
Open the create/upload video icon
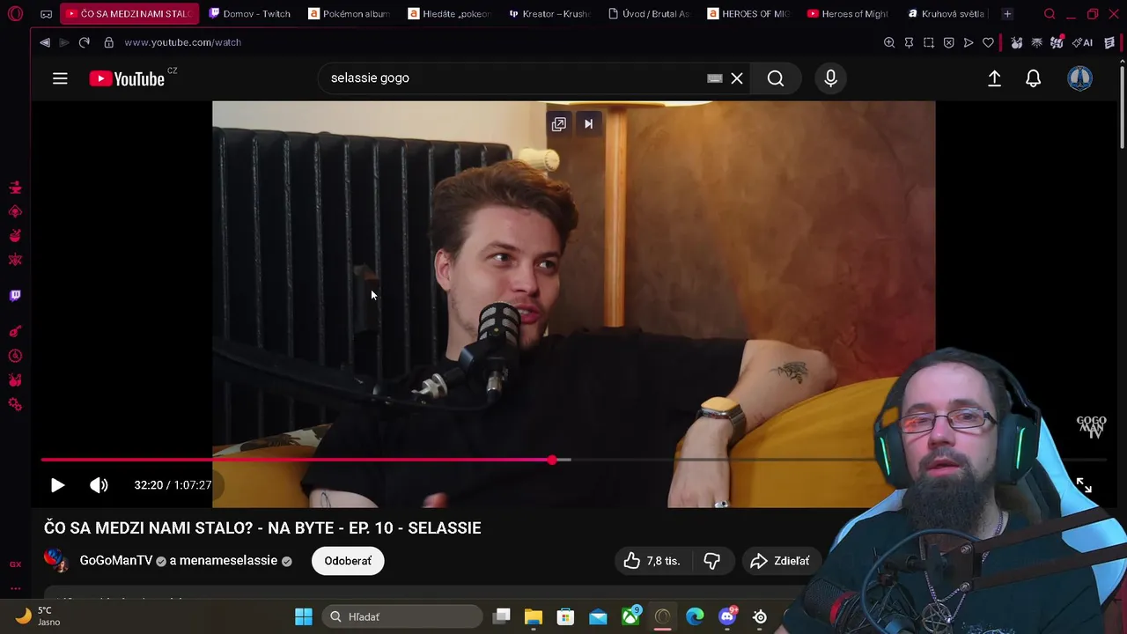994,78
